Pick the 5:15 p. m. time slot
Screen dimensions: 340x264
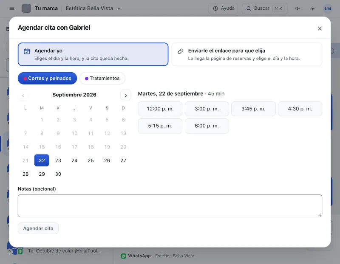(x=160, y=126)
